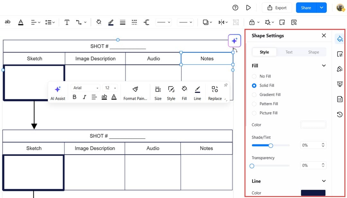Click the Shade/Tint percentage field
The image size is (347, 198).
(313, 145)
